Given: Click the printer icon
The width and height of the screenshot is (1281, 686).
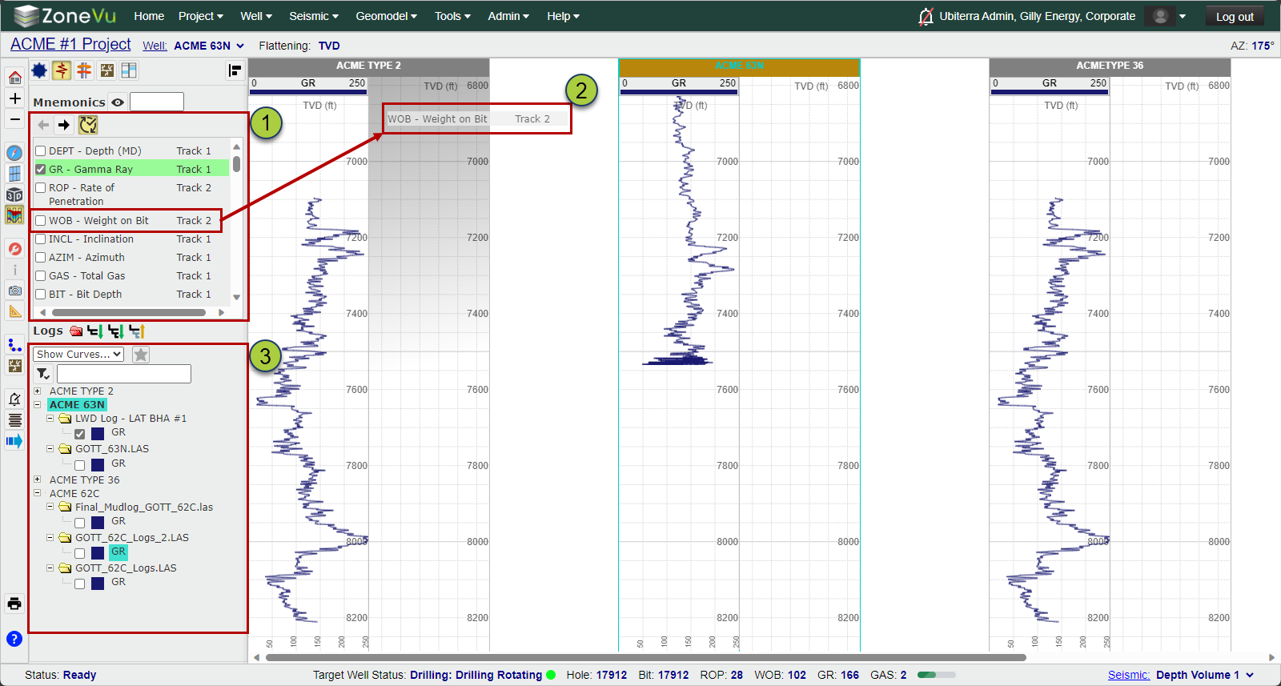Looking at the screenshot, I should (14, 604).
